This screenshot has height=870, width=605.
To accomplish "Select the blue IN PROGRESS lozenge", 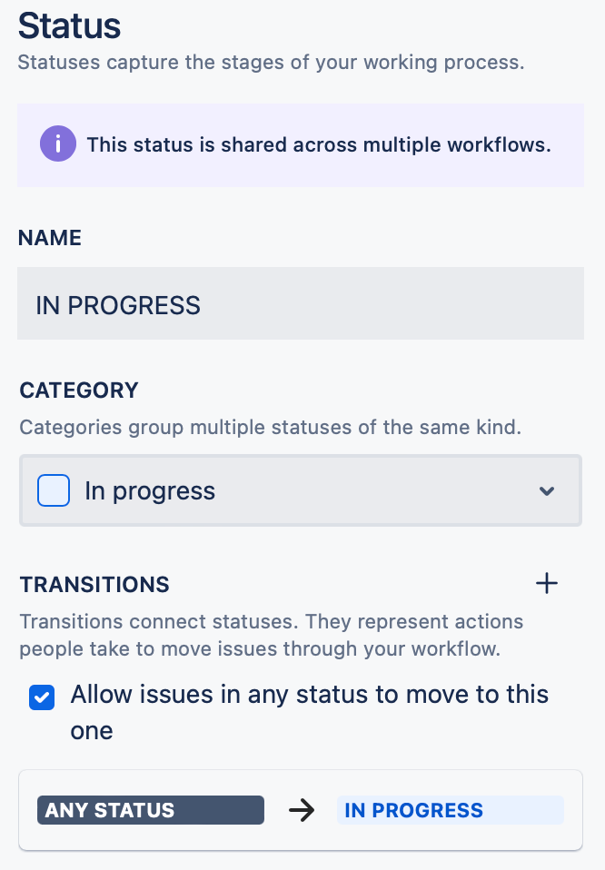I will click(x=451, y=810).
